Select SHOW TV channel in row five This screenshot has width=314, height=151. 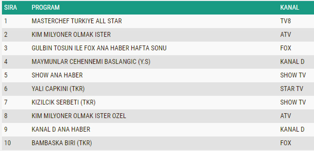[293, 75]
